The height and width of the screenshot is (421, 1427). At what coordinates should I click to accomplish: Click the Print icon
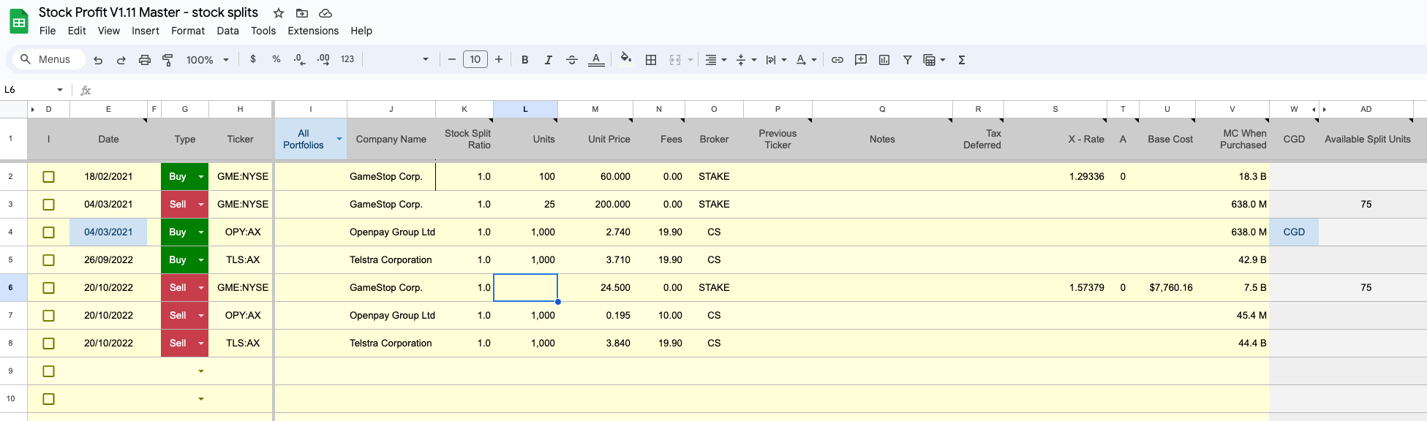[145, 60]
